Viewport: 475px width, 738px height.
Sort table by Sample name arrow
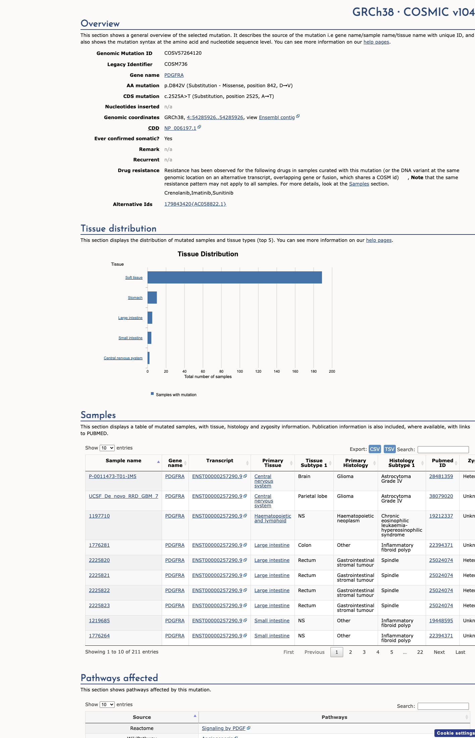(x=158, y=462)
